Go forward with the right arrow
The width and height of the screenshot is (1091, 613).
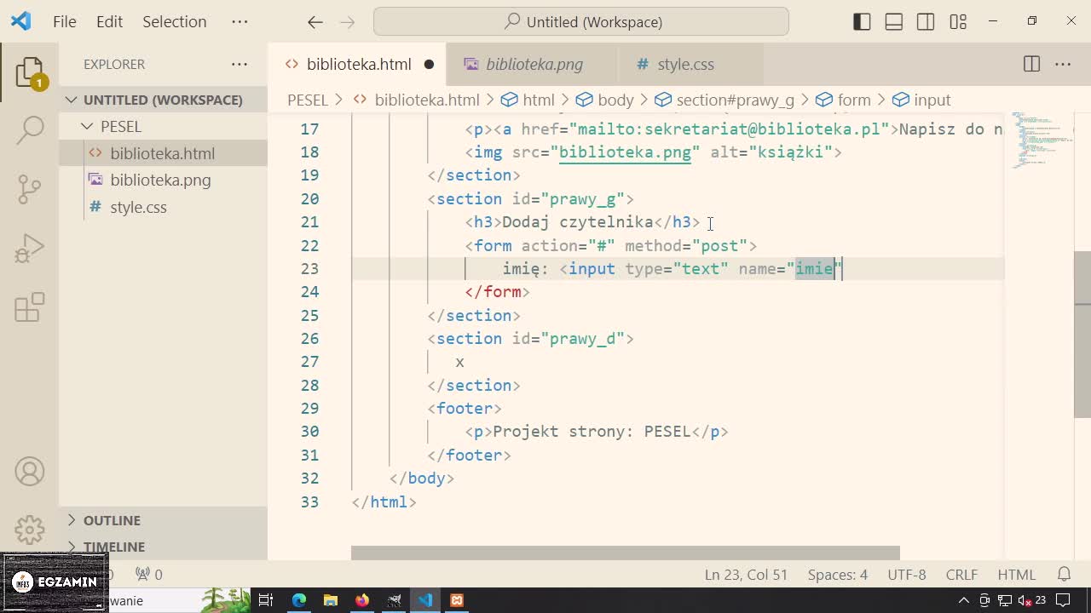pyautogui.click(x=347, y=22)
